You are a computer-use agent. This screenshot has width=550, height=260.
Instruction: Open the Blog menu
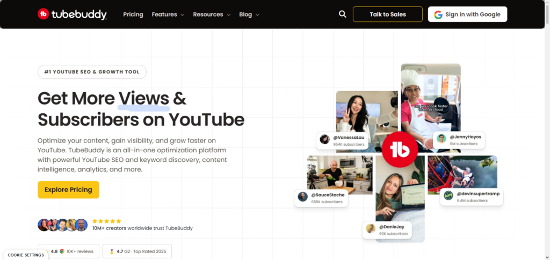pyautogui.click(x=249, y=14)
